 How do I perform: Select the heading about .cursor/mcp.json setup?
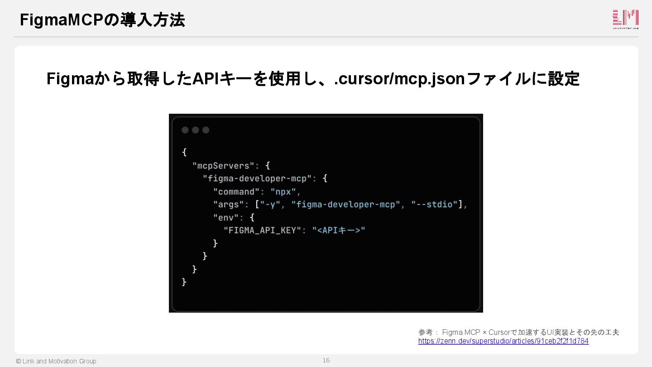pyautogui.click(x=313, y=79)
